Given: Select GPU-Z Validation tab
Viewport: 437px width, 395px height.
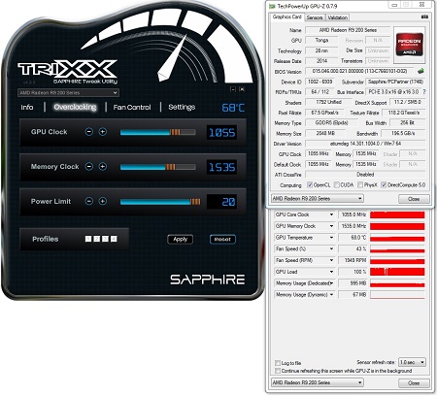Looking at the screenshot, I should pos(337,17).
